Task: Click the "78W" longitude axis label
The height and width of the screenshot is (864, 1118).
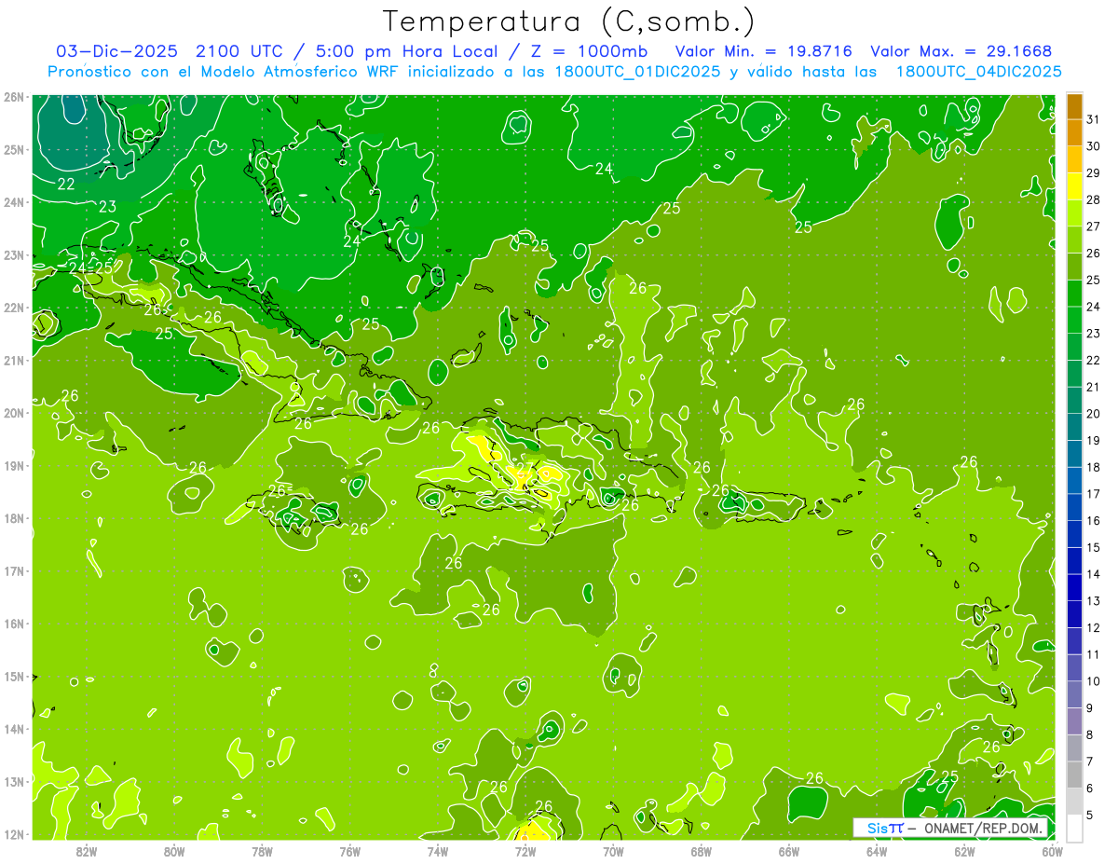Action: pyautogui.click(x=262, y=852)
